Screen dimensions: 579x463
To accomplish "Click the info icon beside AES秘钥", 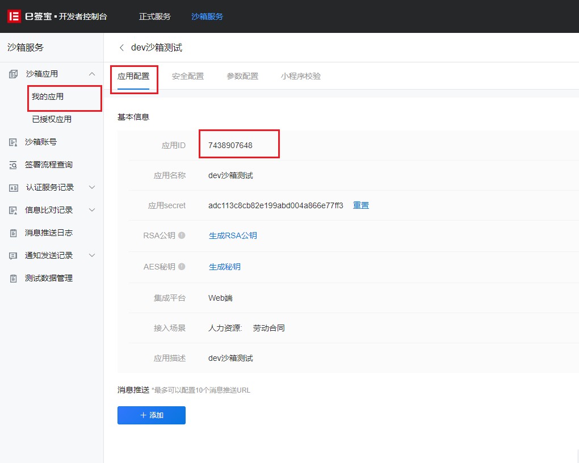I will [x=182, y=267].
